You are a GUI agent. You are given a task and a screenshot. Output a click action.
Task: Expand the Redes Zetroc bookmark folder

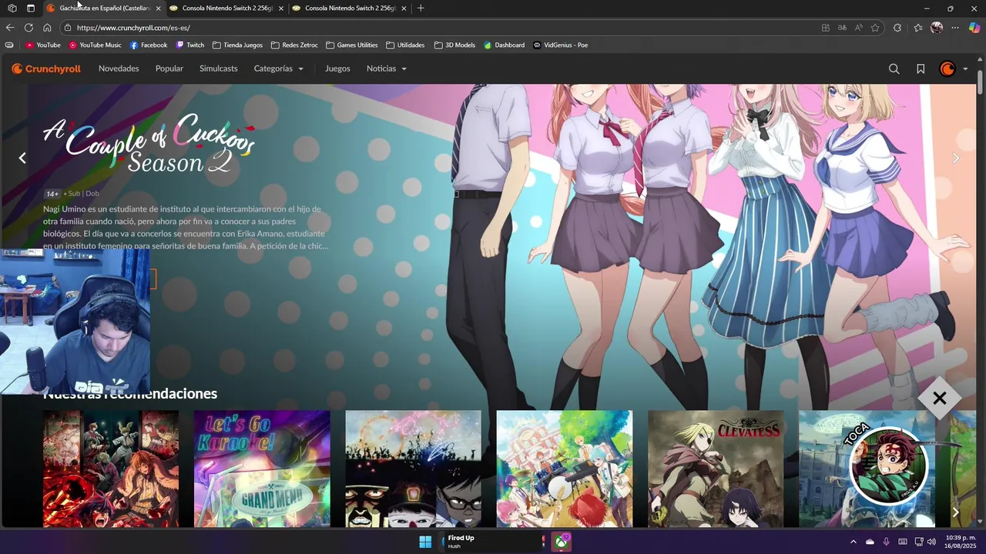coord(294,45)
